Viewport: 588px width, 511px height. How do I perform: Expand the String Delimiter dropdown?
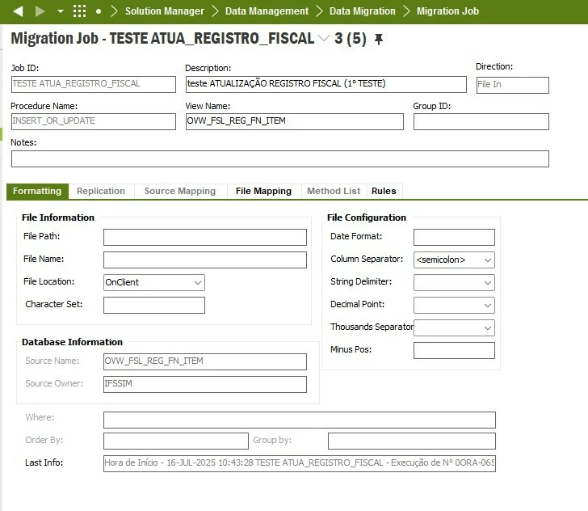454,282
